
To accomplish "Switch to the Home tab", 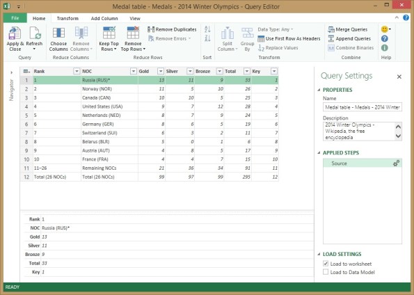I will [39, 18].
